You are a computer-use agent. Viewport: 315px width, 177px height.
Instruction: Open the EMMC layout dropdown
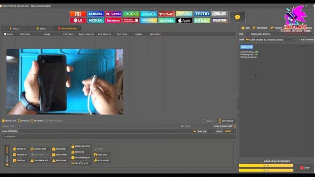[229, 131]
